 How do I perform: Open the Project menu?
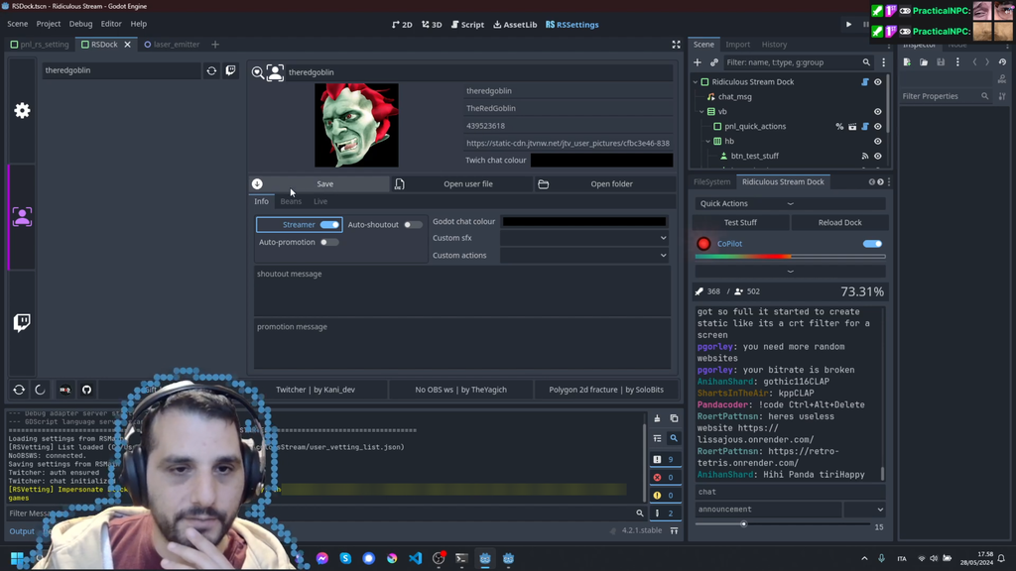point(48,24)
